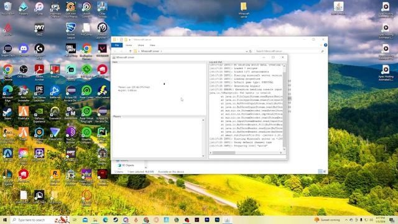The width and height of the screenshot is (398, 224).
Task: Open the File tab in File Explorer
Action: pyautogui.click(x=117, y=45)
